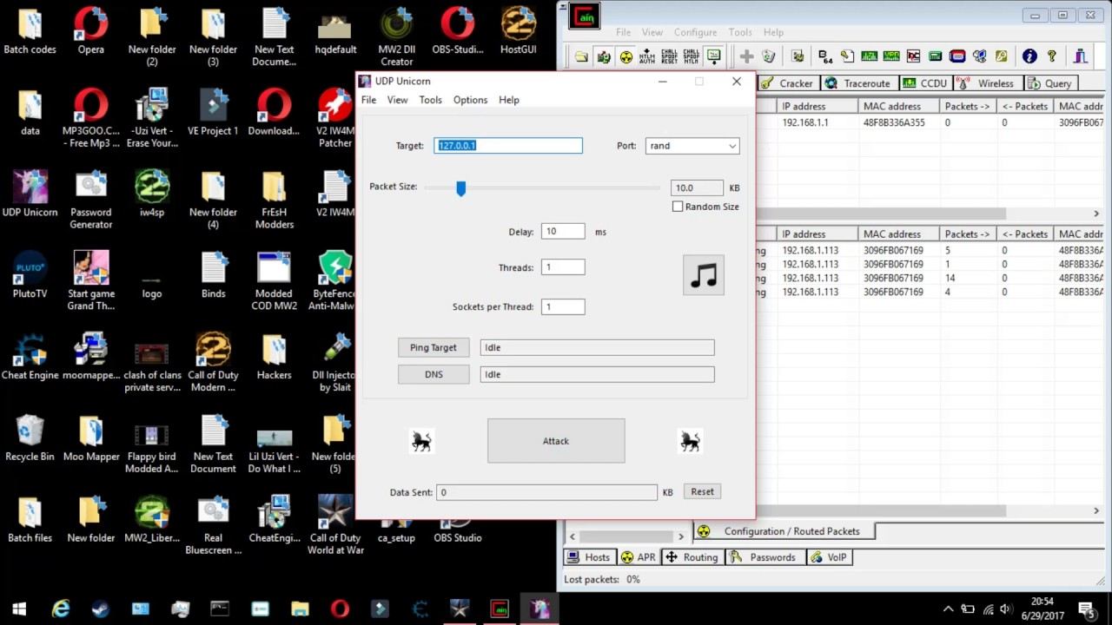Open Opera from the taskbar

coord(340,609)
